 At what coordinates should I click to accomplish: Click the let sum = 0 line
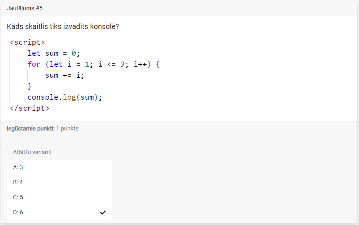(53, 53)
